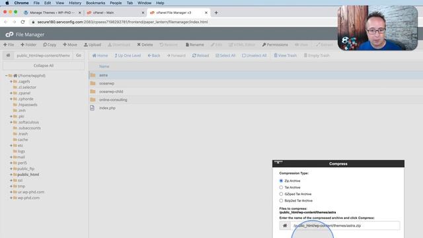Expand the mail tree folder
423x238 pixels.
pos(11,157)
